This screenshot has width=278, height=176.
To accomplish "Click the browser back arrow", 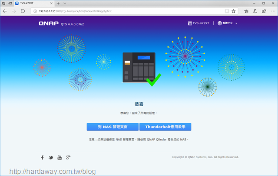I will [x=5, y=11].
